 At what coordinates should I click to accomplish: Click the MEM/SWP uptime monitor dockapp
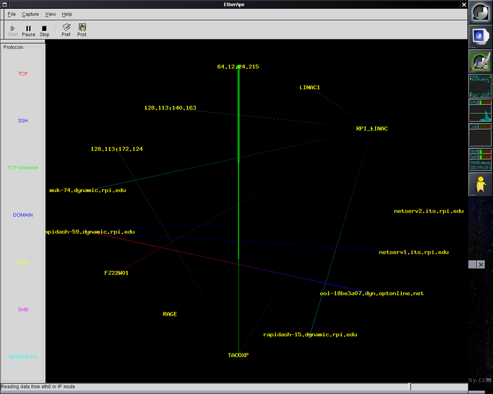pyautogui.click(x=481, y=159)
